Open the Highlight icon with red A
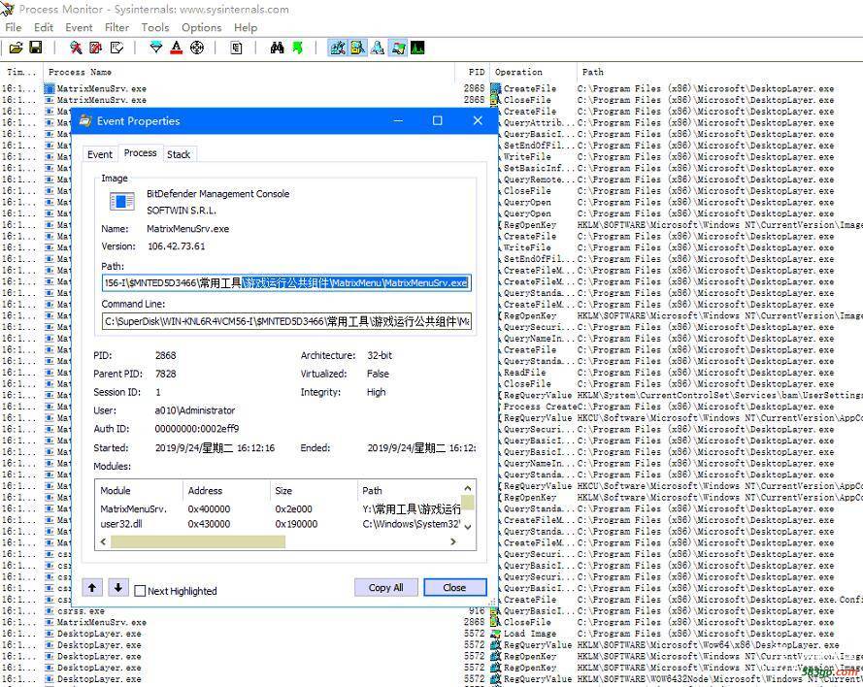The height and width of the screenshot is (687, 863). click(176, 48)
